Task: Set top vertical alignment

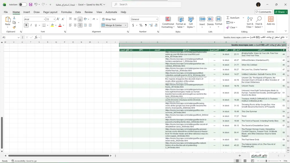Action: click(70, 19)
